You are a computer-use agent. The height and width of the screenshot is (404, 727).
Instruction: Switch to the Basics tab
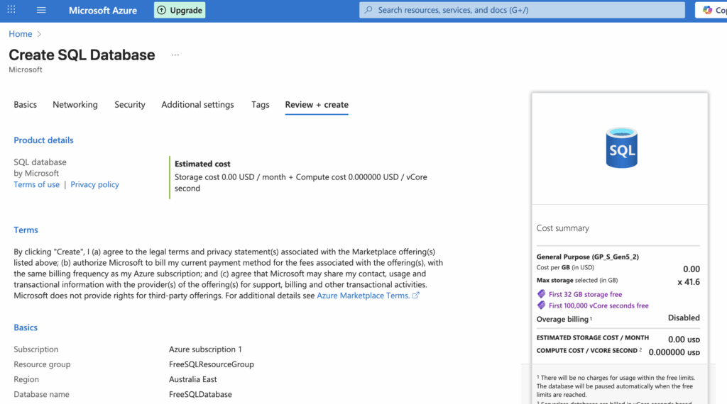25,105
